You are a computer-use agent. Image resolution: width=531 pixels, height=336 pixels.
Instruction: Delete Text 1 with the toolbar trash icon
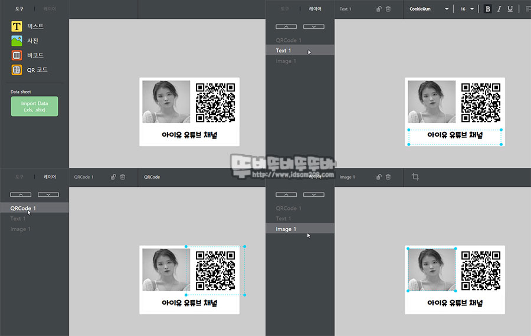tap(388, 9)
